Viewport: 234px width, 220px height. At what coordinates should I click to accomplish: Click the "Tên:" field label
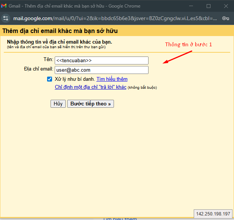tap(48, 60)
